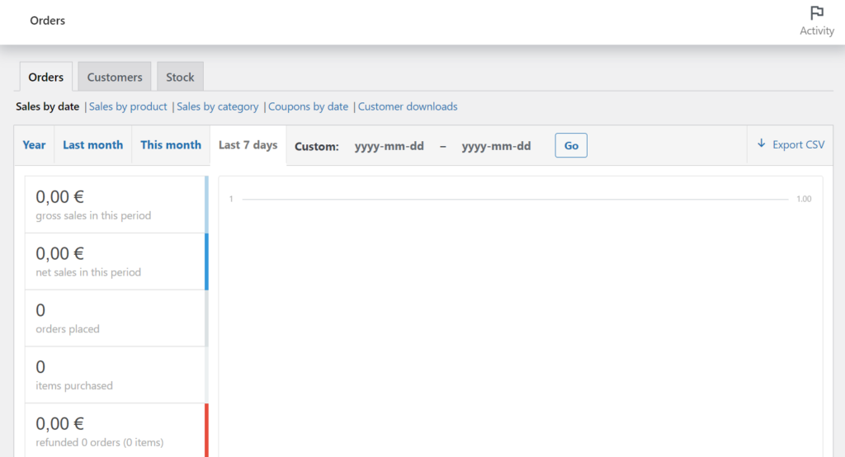Open Sales by product report
This screenshot has width=845, height=457.
pyautogui.click(x=128, y=106)
